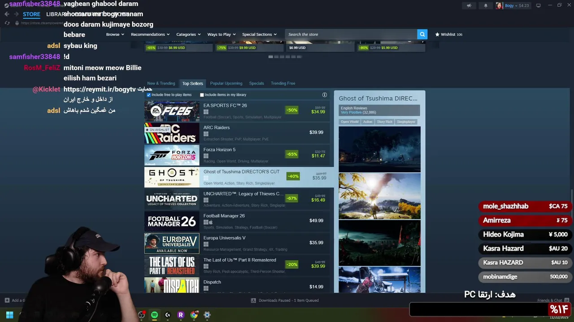Click the Action tag in preview panel

point(368,122)
